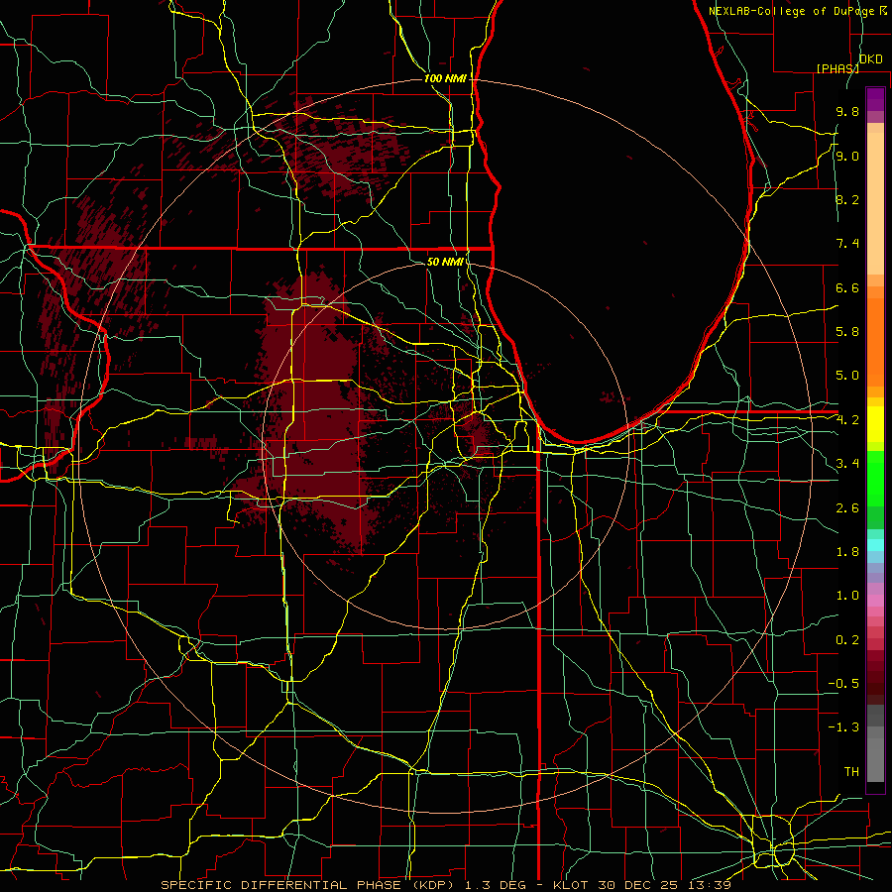Pick the cyan swatch next to 1.8
This screenshot has height=892, width=892.
[x=875, y=545]
